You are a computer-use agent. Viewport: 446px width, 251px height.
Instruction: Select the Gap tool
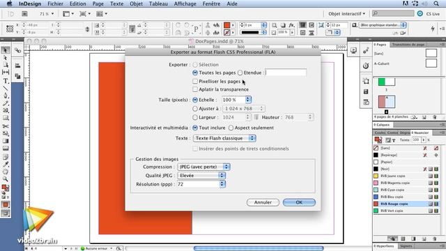pyautogui.click(x=6, y=73)
